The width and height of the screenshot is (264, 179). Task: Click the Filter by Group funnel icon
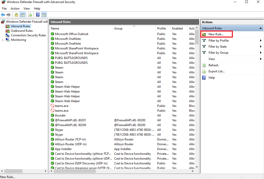click(204, 53)
